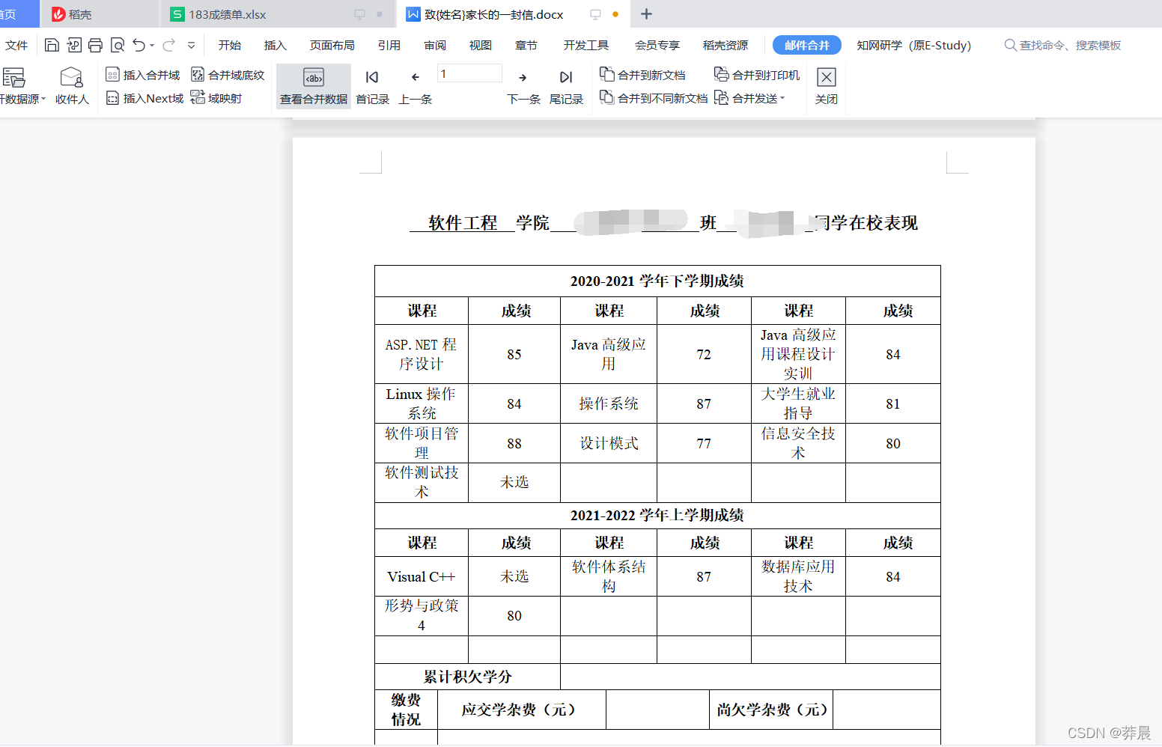
Task: Select the 引用 ribbon tab
Action: (389, 46)
